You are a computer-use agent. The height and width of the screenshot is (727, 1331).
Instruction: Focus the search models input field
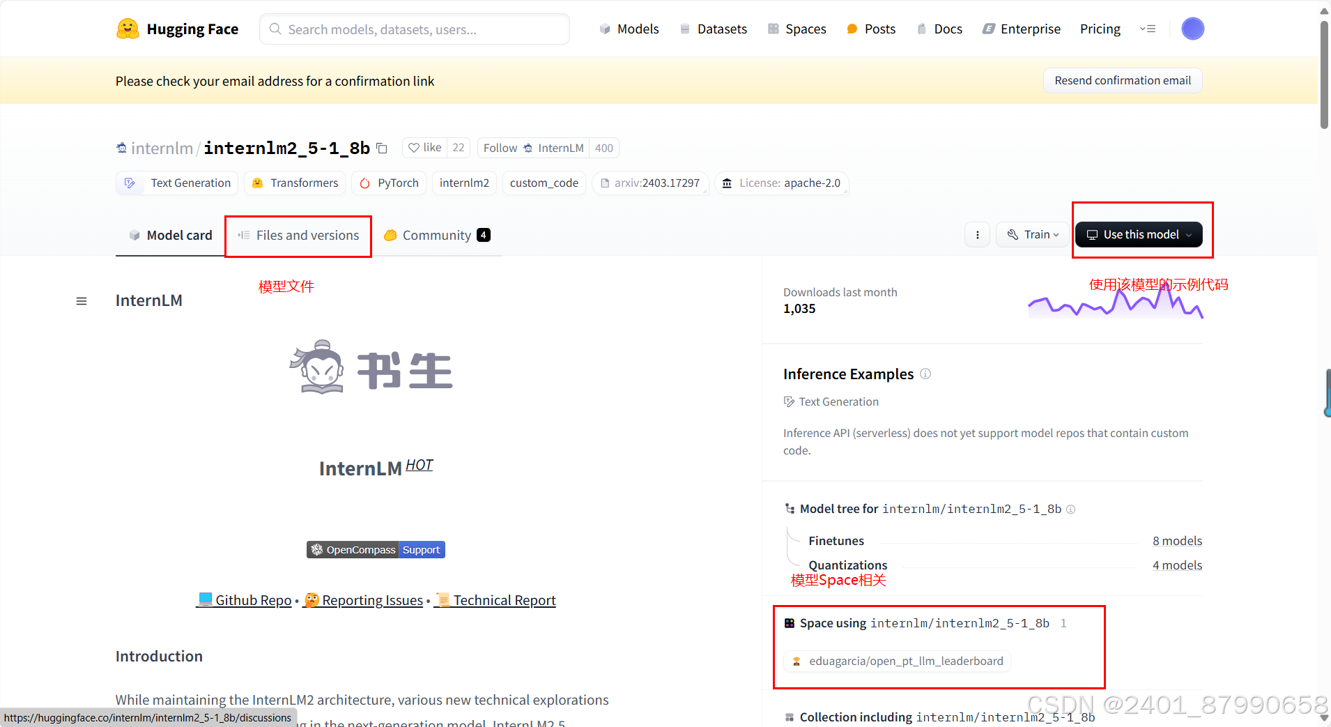click(x=415, y=29)
